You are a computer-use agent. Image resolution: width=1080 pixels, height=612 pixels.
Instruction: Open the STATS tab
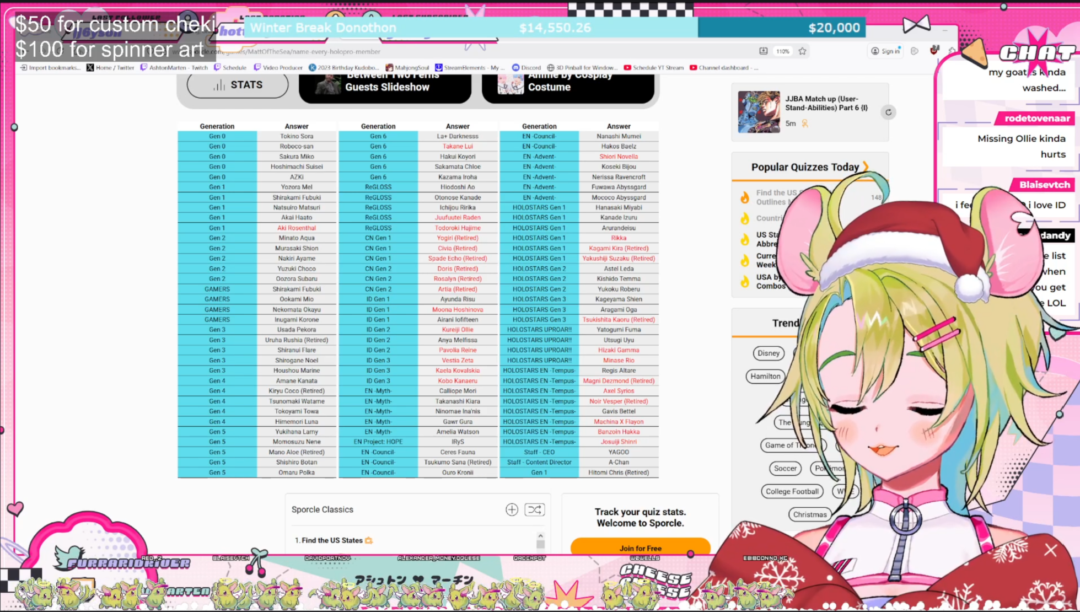tap(238, 85)
